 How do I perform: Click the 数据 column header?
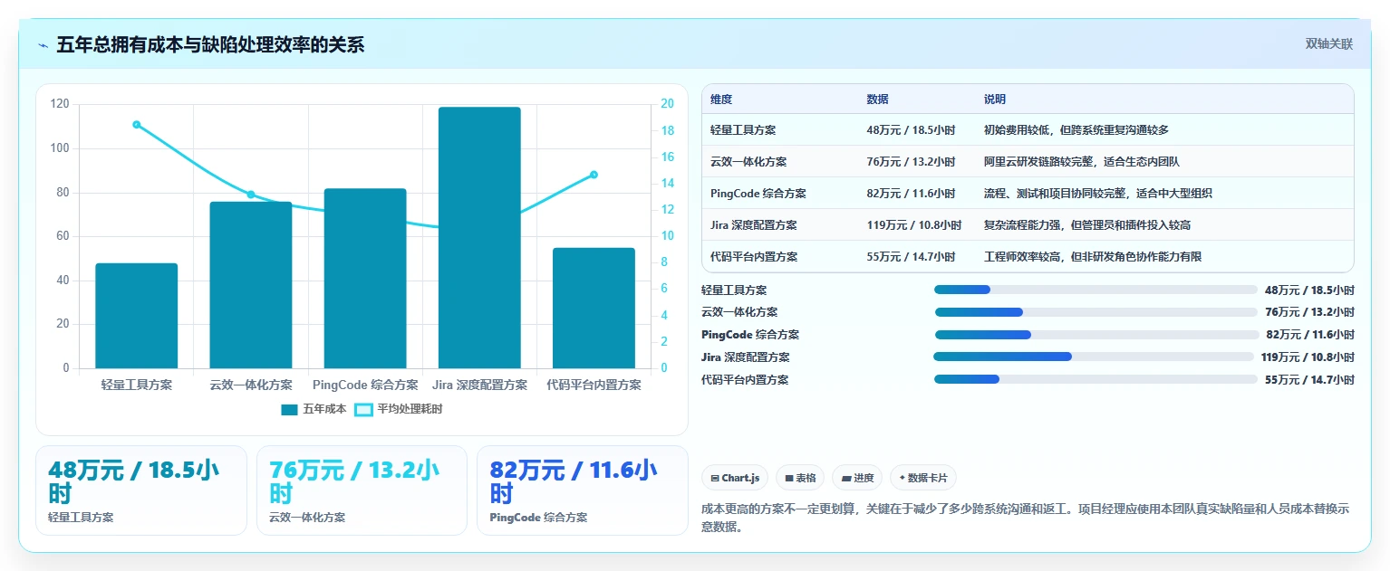tap(877, 100)
